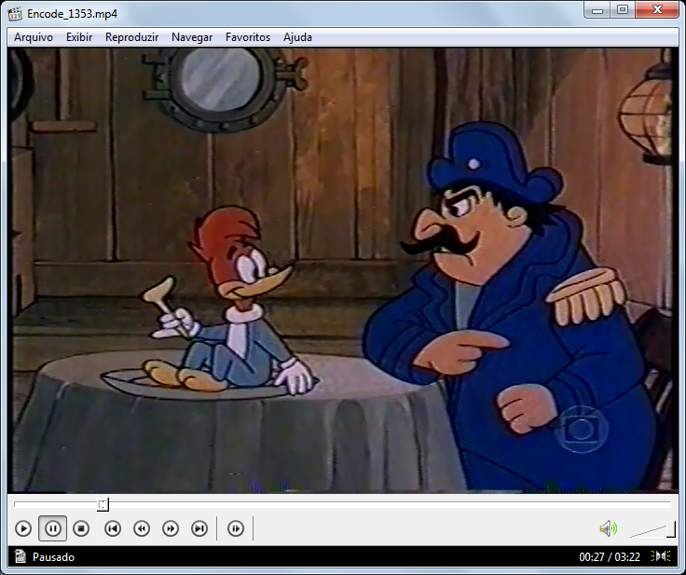The image size is (686, 575).
Task: Click the audio channels indicator in status bar
Action: [x=661, y=556]
